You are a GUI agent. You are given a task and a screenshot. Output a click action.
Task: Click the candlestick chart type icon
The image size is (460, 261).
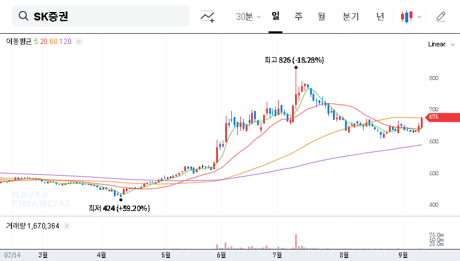[406, 16]
